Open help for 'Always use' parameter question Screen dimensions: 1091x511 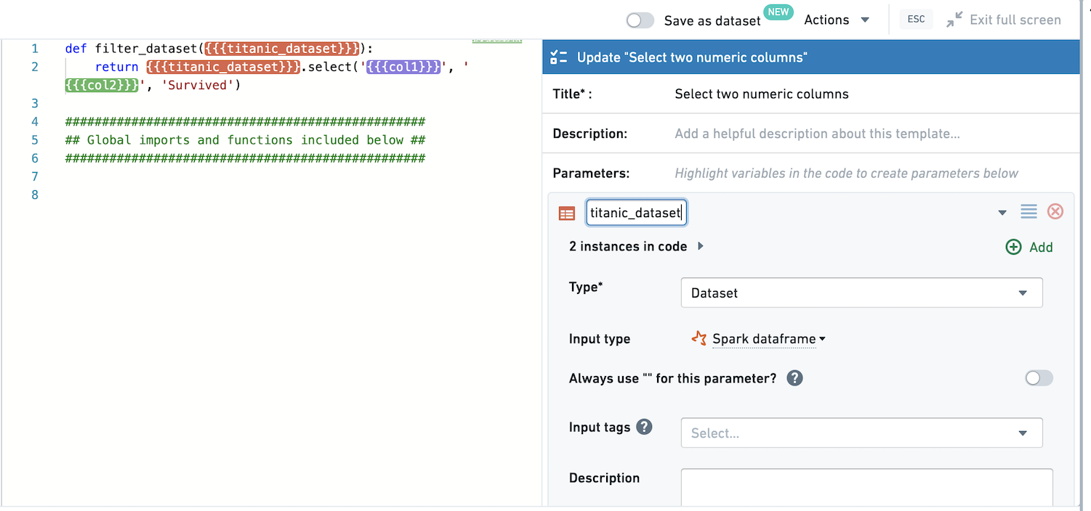[x=795, y=378]
